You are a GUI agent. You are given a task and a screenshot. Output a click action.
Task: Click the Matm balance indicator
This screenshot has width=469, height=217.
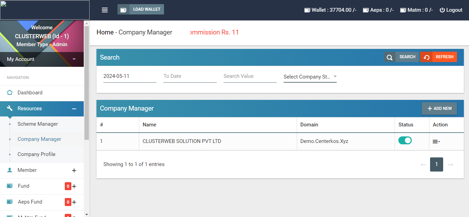coord(416,10)
